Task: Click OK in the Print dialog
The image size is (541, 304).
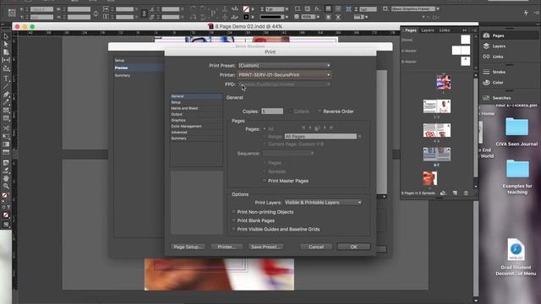Action: (353, 247)
